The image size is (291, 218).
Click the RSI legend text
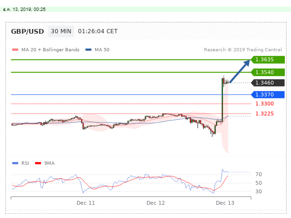(25, 163)
